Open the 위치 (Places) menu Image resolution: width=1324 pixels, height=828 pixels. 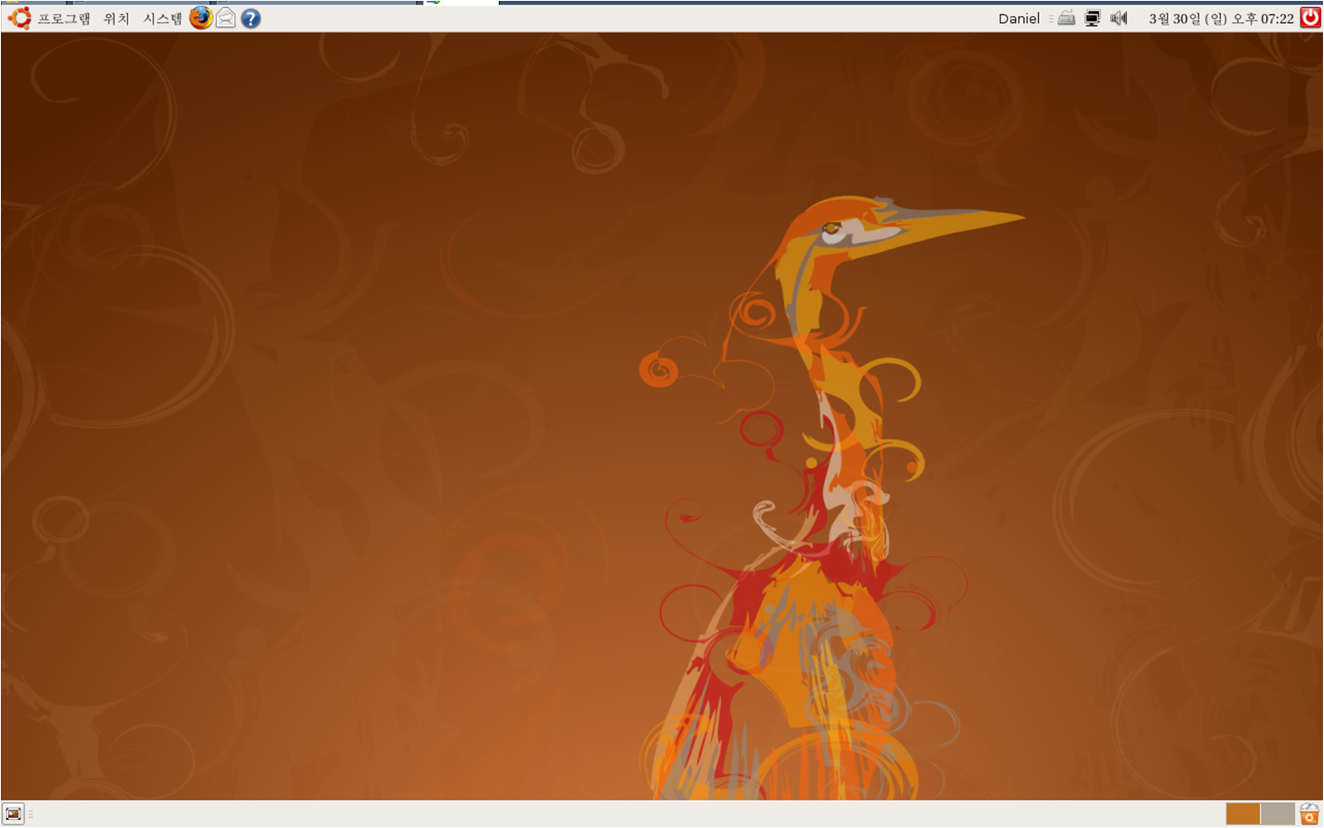coord(116,18)
